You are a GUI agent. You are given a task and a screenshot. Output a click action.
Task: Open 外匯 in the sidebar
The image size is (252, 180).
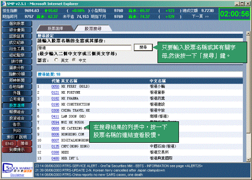[17, 93]
